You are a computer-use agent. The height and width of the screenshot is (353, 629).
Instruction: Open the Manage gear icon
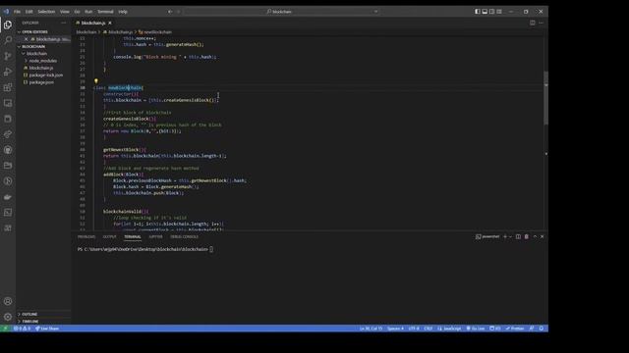(8, 317)
